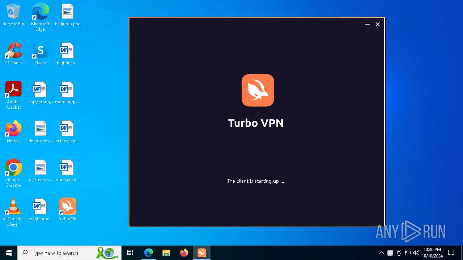Select the copystrong... Word document
Screen dimensions: 463x260
40,93
